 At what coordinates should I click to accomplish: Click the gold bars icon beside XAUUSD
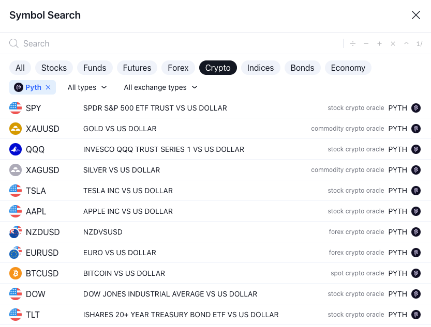16,129
